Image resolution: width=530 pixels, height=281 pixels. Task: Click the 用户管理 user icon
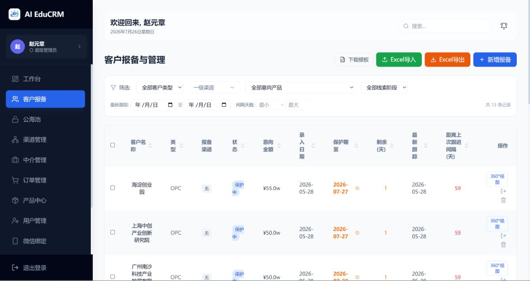(15, 221)
